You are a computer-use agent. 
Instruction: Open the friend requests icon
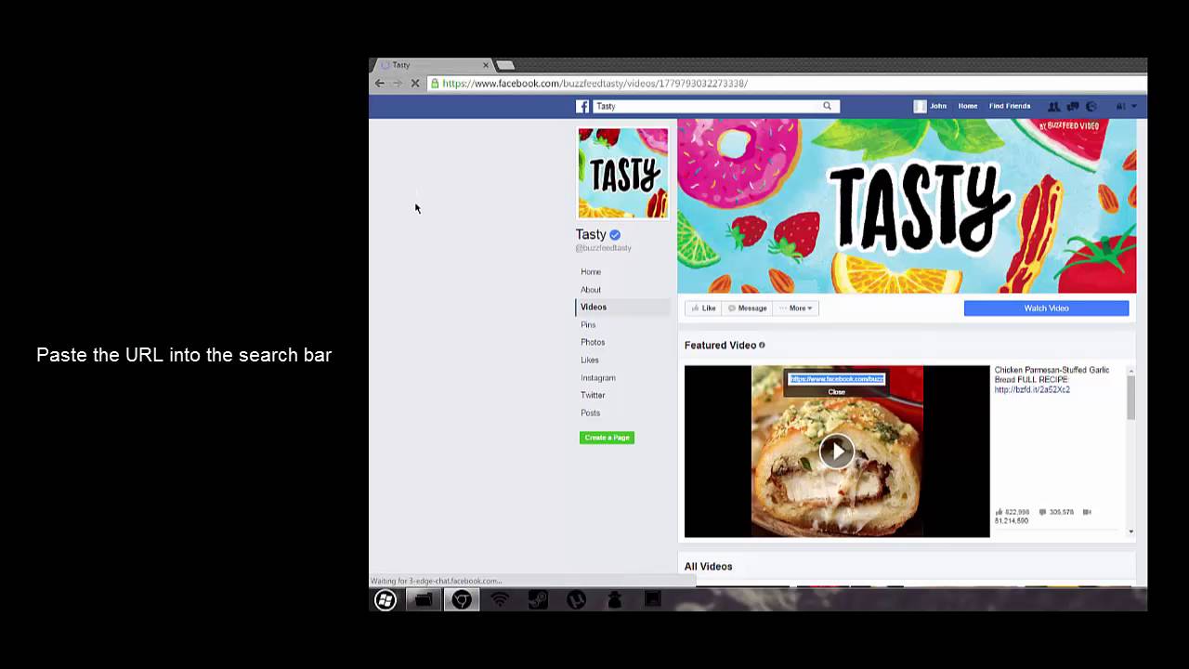1053,106
